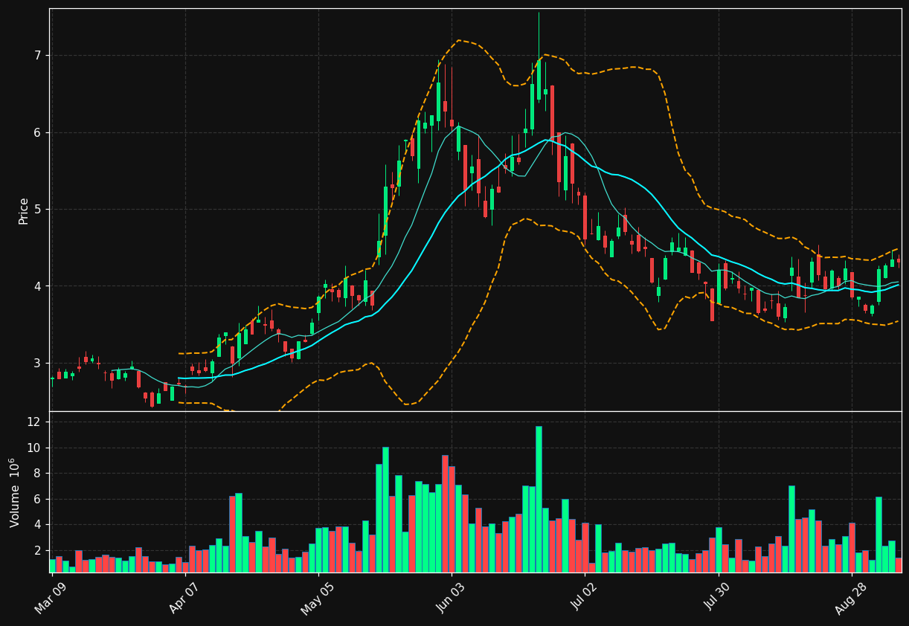Click the tallest volume bar near 11.6

point(539,499)
